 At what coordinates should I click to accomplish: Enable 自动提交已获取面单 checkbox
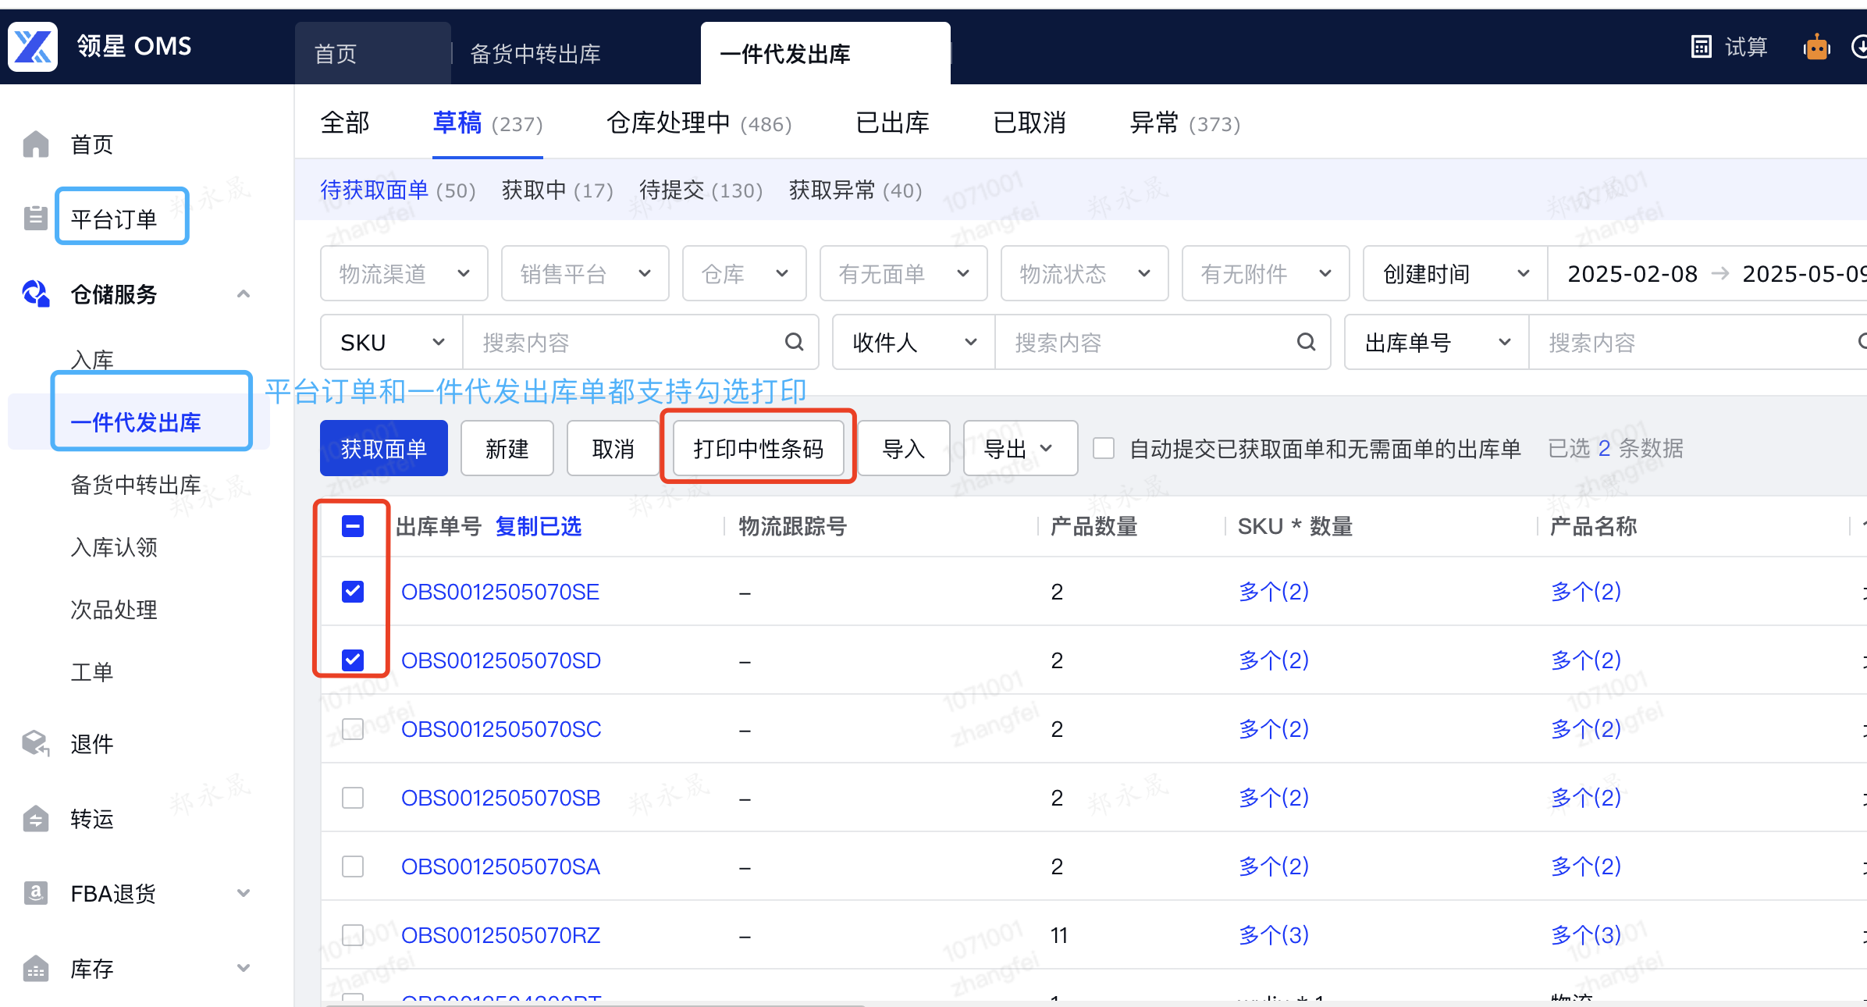click(1104, 448)
